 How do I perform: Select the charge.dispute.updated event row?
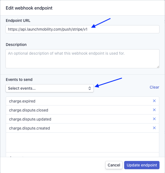(82, 119)
